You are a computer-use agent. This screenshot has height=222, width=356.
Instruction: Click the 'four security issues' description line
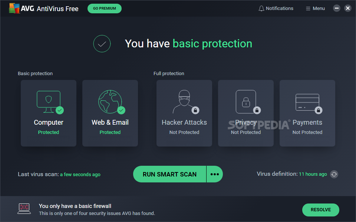coord(97,213)
